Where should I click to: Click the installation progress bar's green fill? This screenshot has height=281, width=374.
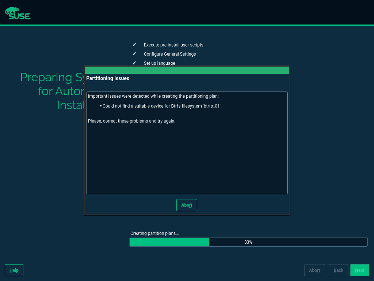(169, 242)
